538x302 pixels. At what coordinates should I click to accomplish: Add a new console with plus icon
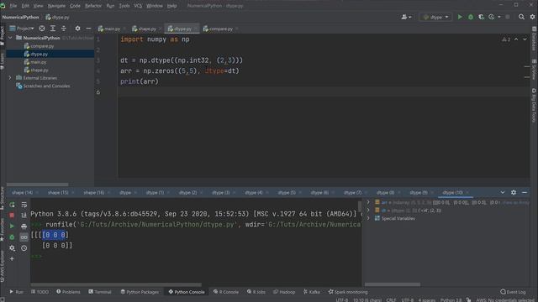[x=12, y=259]
